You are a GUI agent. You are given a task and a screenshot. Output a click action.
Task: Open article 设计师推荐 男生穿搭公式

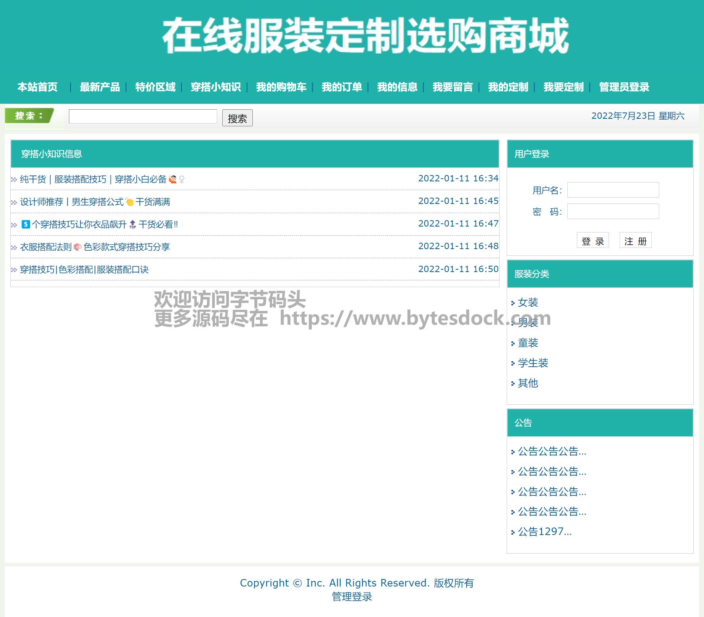[x=95, y=202]
